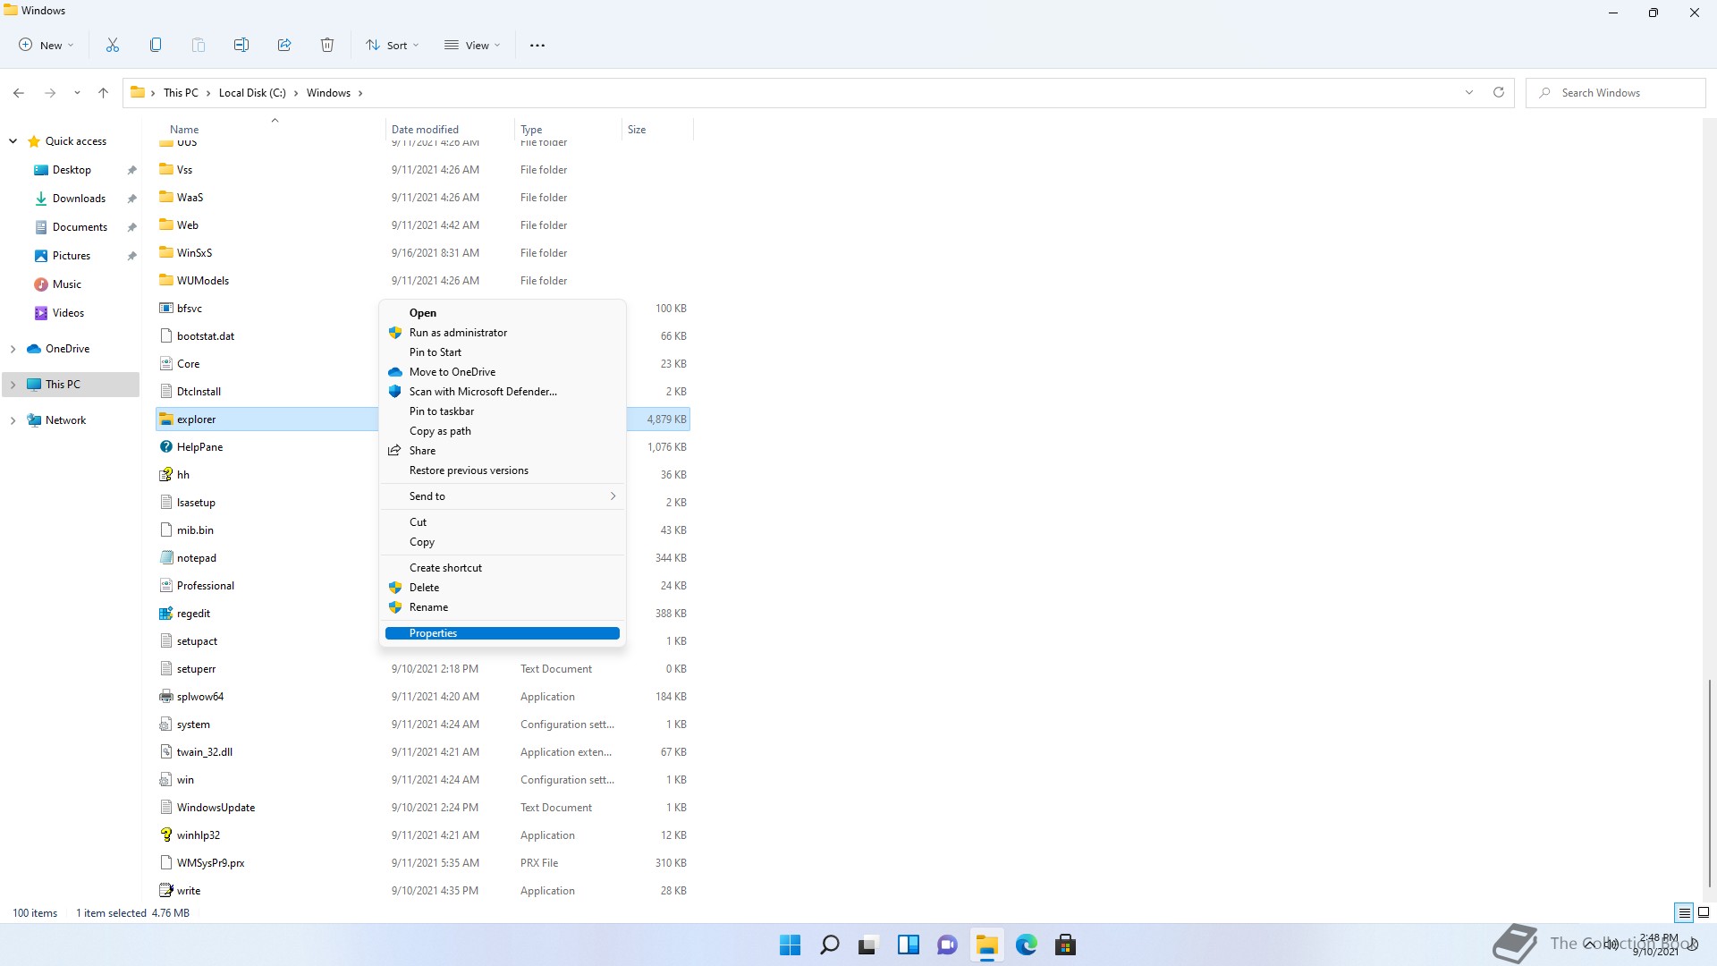Screen dimensions: 1717x966
Task: Open Pictures in Quick access
Action: point(72,256)
